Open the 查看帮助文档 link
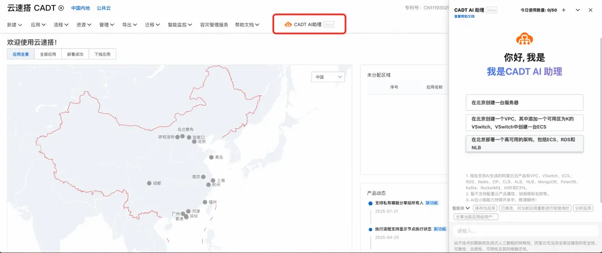This screenshot has width=602, height=253. pyautogui.click(x=464, y=17)
